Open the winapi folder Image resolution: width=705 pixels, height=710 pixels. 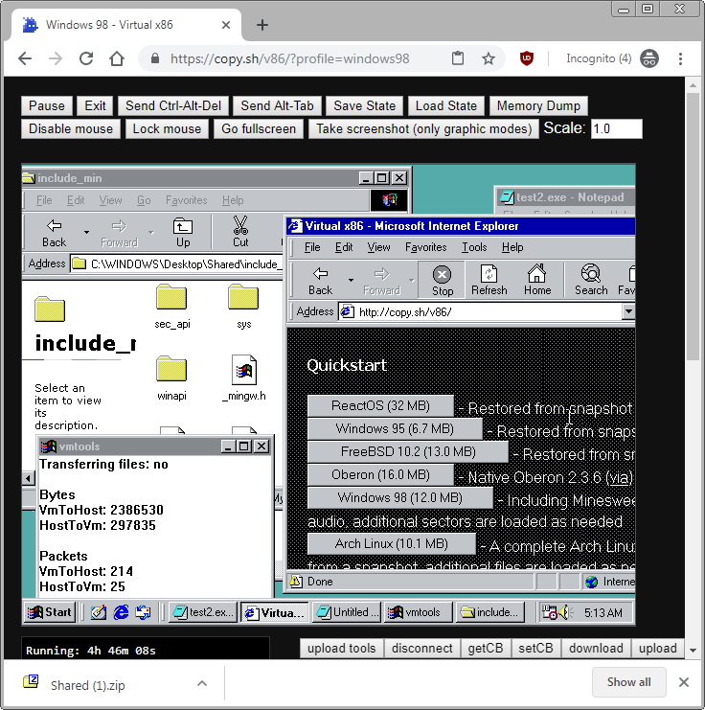[x=171, y=378]
